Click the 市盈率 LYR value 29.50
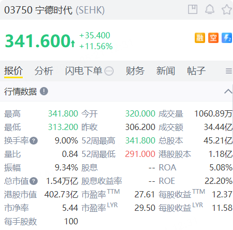This screenshot has width=233, height=230. pos(145,208)
